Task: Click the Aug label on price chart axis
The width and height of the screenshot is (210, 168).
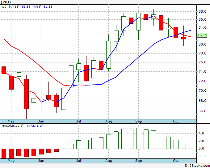Action: [109, 121]
